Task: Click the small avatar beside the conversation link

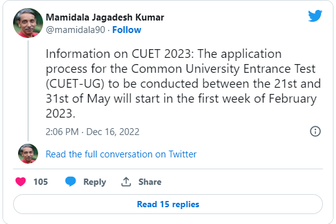Action: (28, 154)
